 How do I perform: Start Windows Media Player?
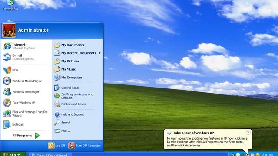26,81
